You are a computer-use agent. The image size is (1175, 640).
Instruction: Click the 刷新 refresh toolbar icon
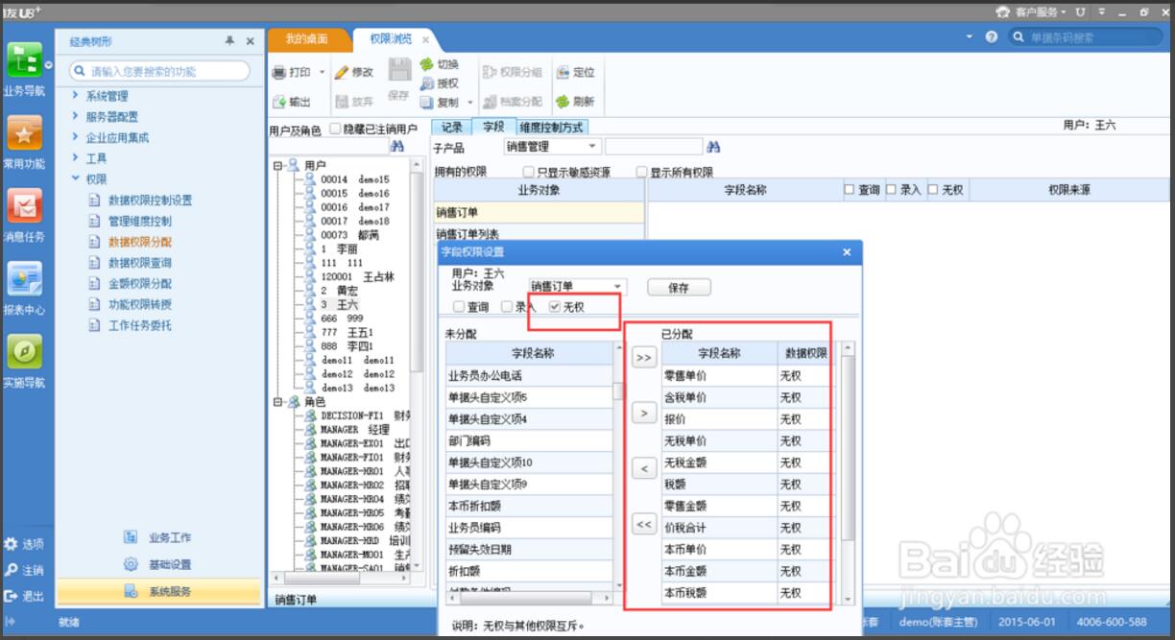tap(574, 101)
